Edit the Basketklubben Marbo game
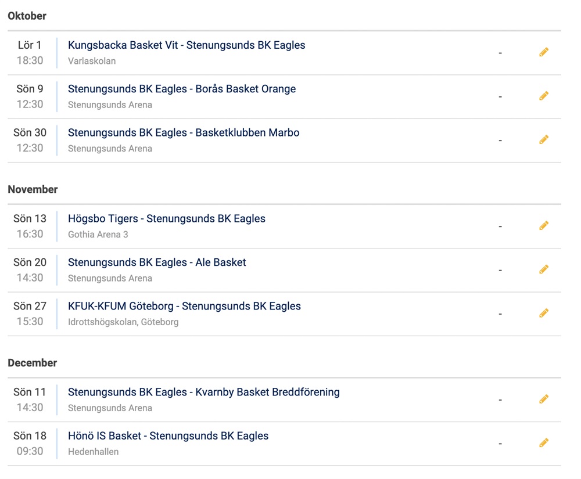This screenshot has width=581, height=479. pos(544,139)
